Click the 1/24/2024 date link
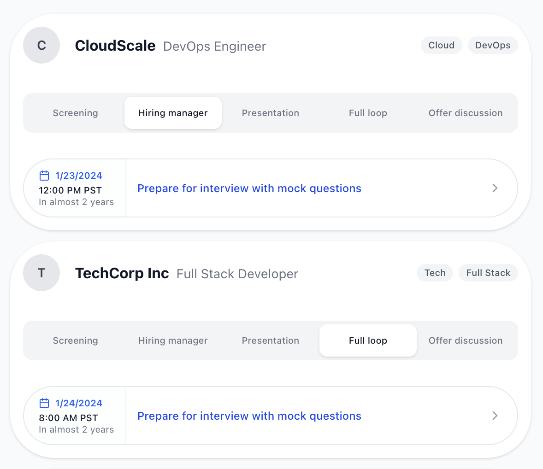Image resolution: width=543 pixels, height=469 pixels. (79, 403)
